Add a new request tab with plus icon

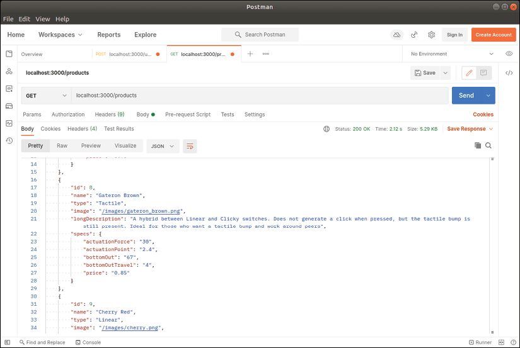click(250, 53)
